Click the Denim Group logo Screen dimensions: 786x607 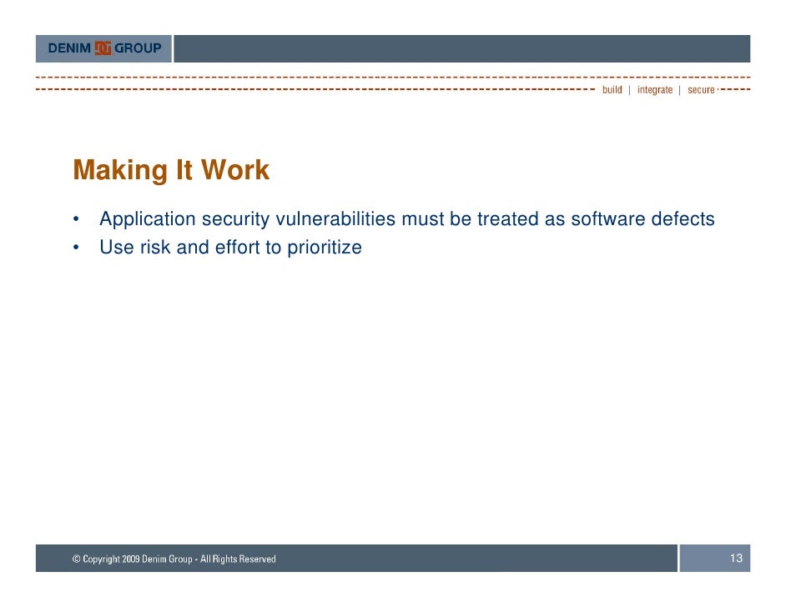pos(104,48)
